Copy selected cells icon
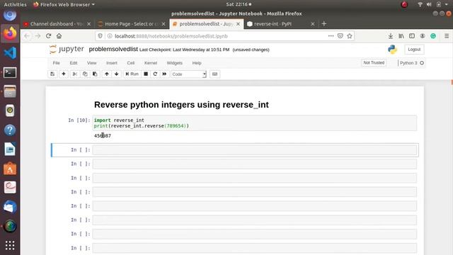 pyautogui.click(x=85, y=74)
